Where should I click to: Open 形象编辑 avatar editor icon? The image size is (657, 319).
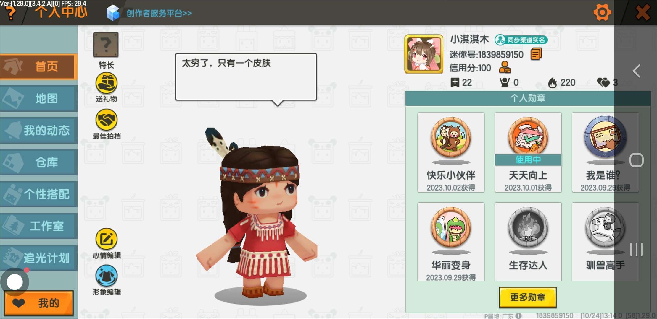tap(106, 276)
